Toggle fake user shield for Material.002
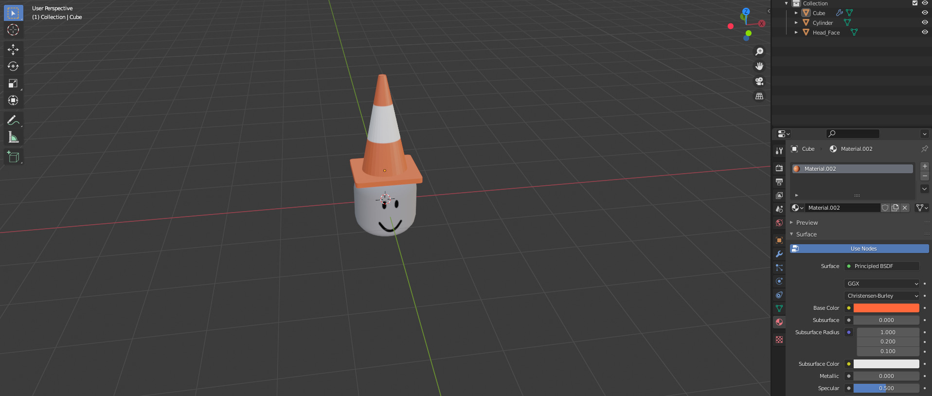The width and height of the screenshot is (932, 396). click(x=885, y=208)
